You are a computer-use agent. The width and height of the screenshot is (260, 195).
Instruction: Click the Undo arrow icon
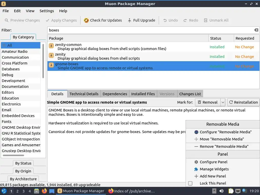pos(165,20)
